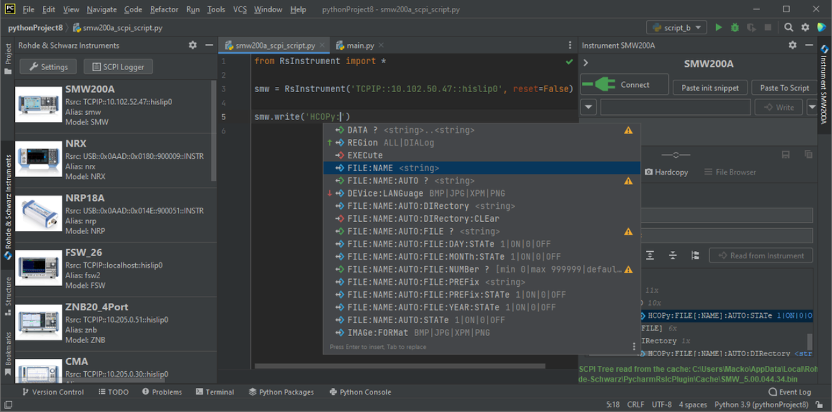The image size is (832, 412).
Task: Select the NRP18A instrument thumbnail
Action: point(38,214)
